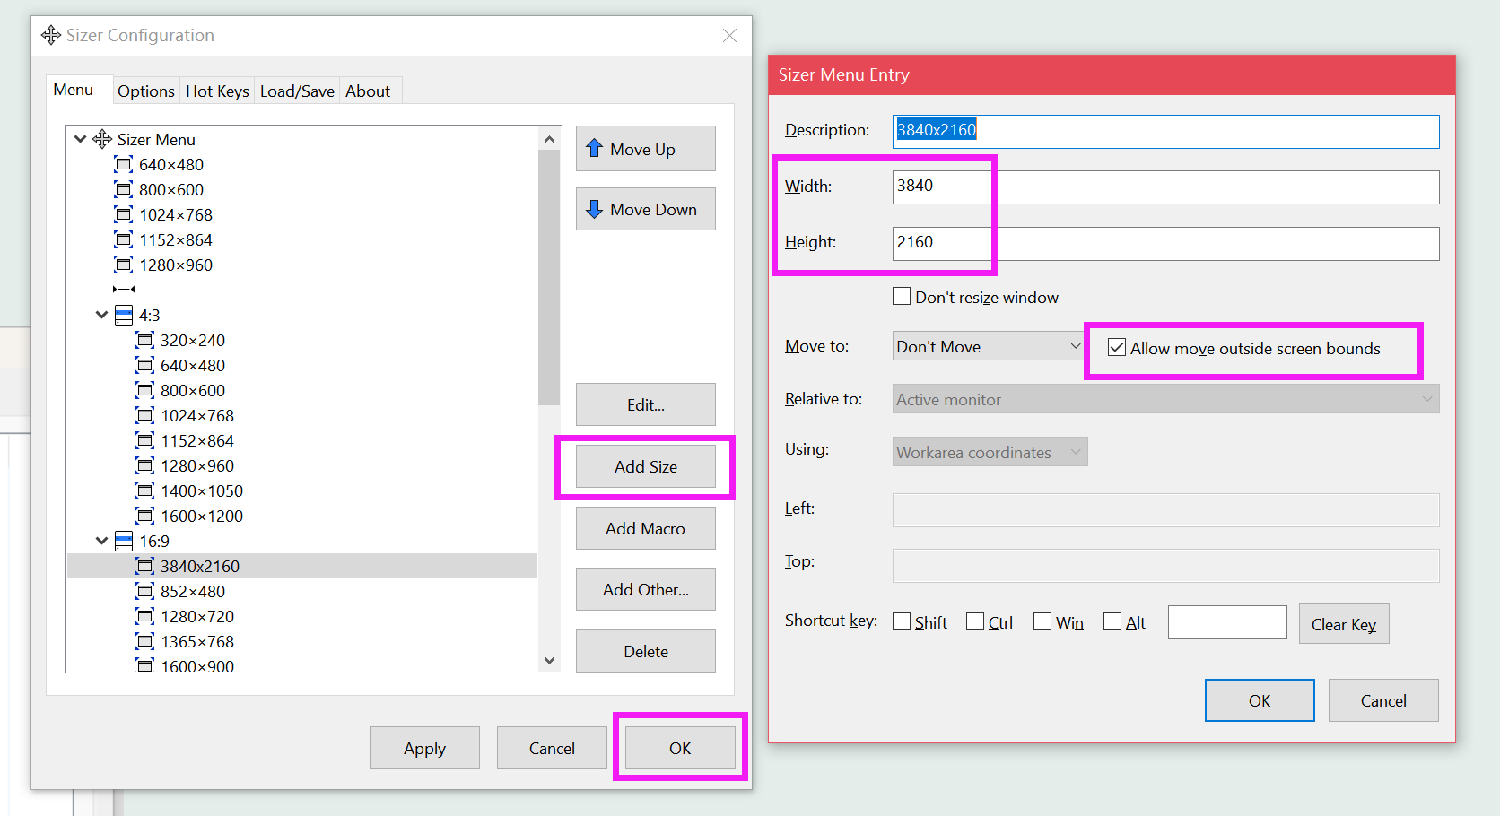Collapse the 16:9 tree group
This screenshot has width=1500, height=816.
tap(101, 541)
